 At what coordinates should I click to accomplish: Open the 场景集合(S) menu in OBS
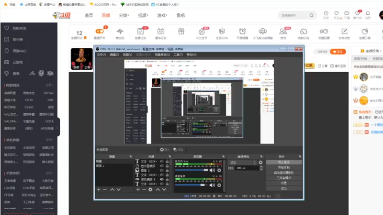coord(162,54)
